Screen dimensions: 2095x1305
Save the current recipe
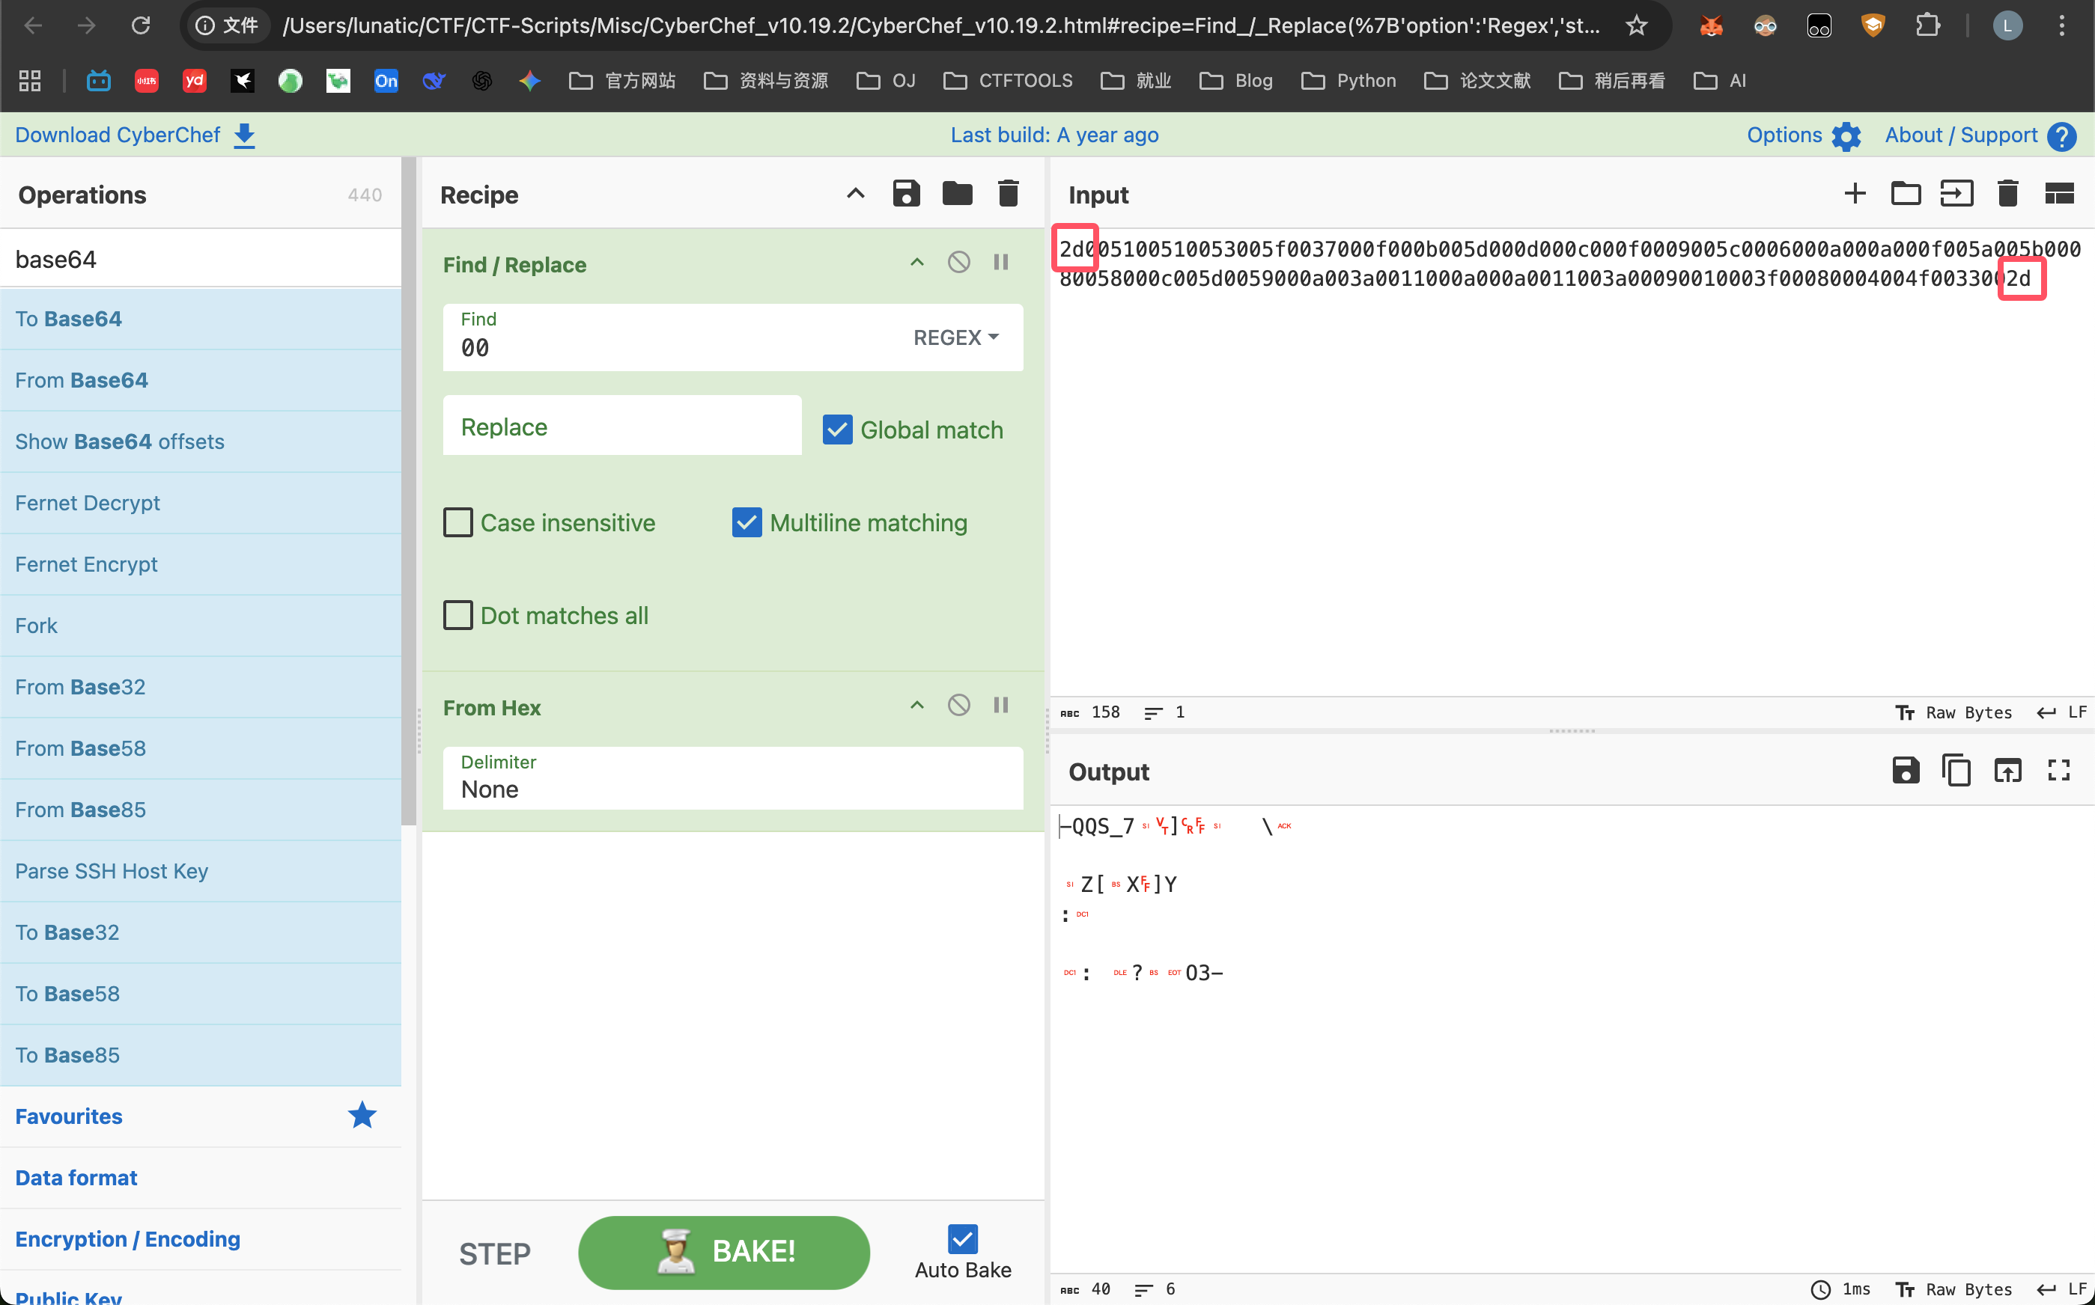(906, 193)
